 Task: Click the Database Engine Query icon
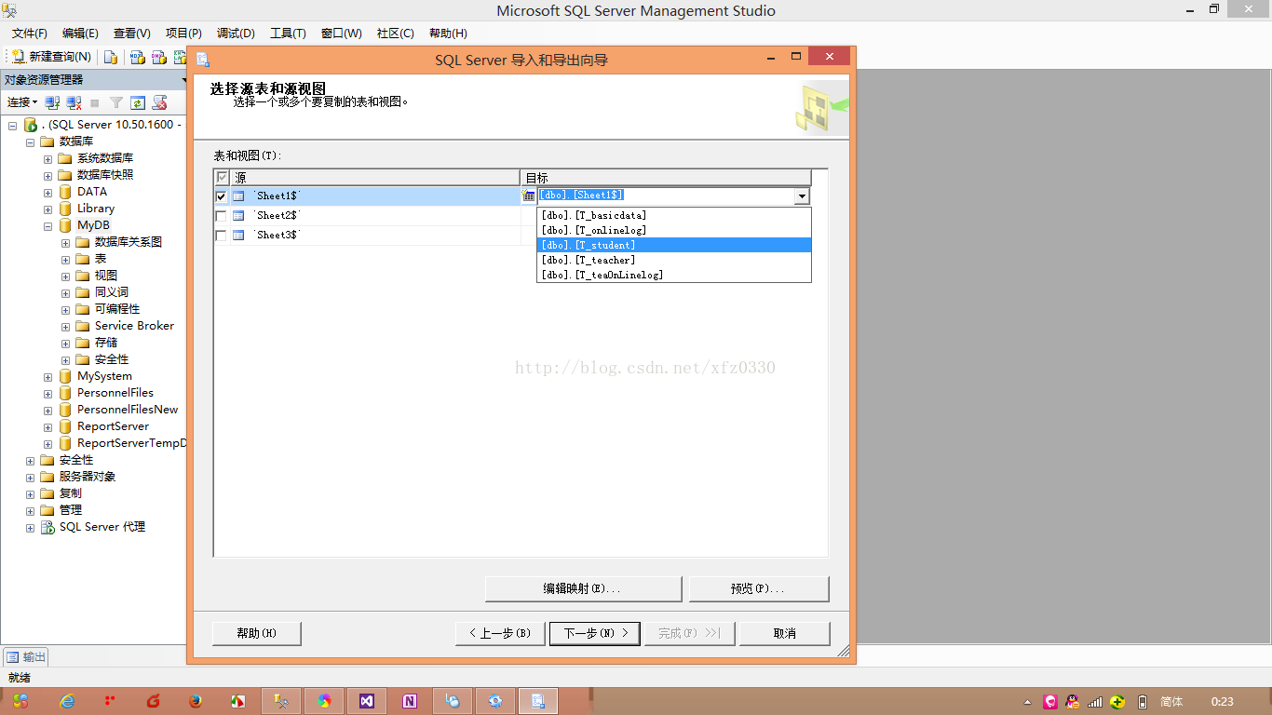(111, 57)
